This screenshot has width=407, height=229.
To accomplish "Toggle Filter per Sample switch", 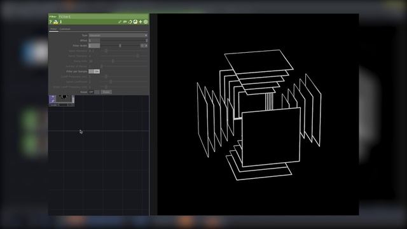I will coord(94,71).
